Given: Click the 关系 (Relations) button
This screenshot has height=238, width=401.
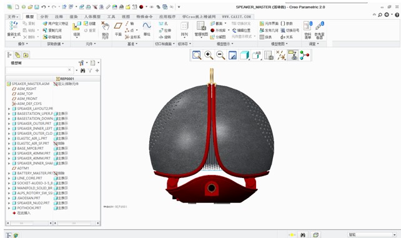Looking at the screenshot, I should (x=287, y=37).
